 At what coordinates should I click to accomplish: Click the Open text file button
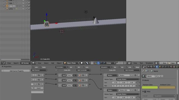(x=171, y=63)
